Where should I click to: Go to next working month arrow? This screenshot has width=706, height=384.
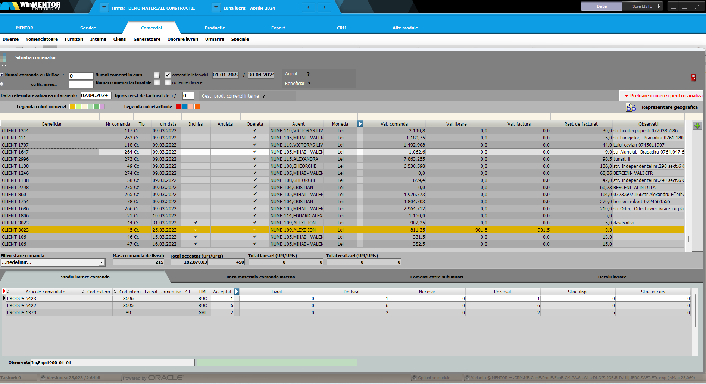324,7
